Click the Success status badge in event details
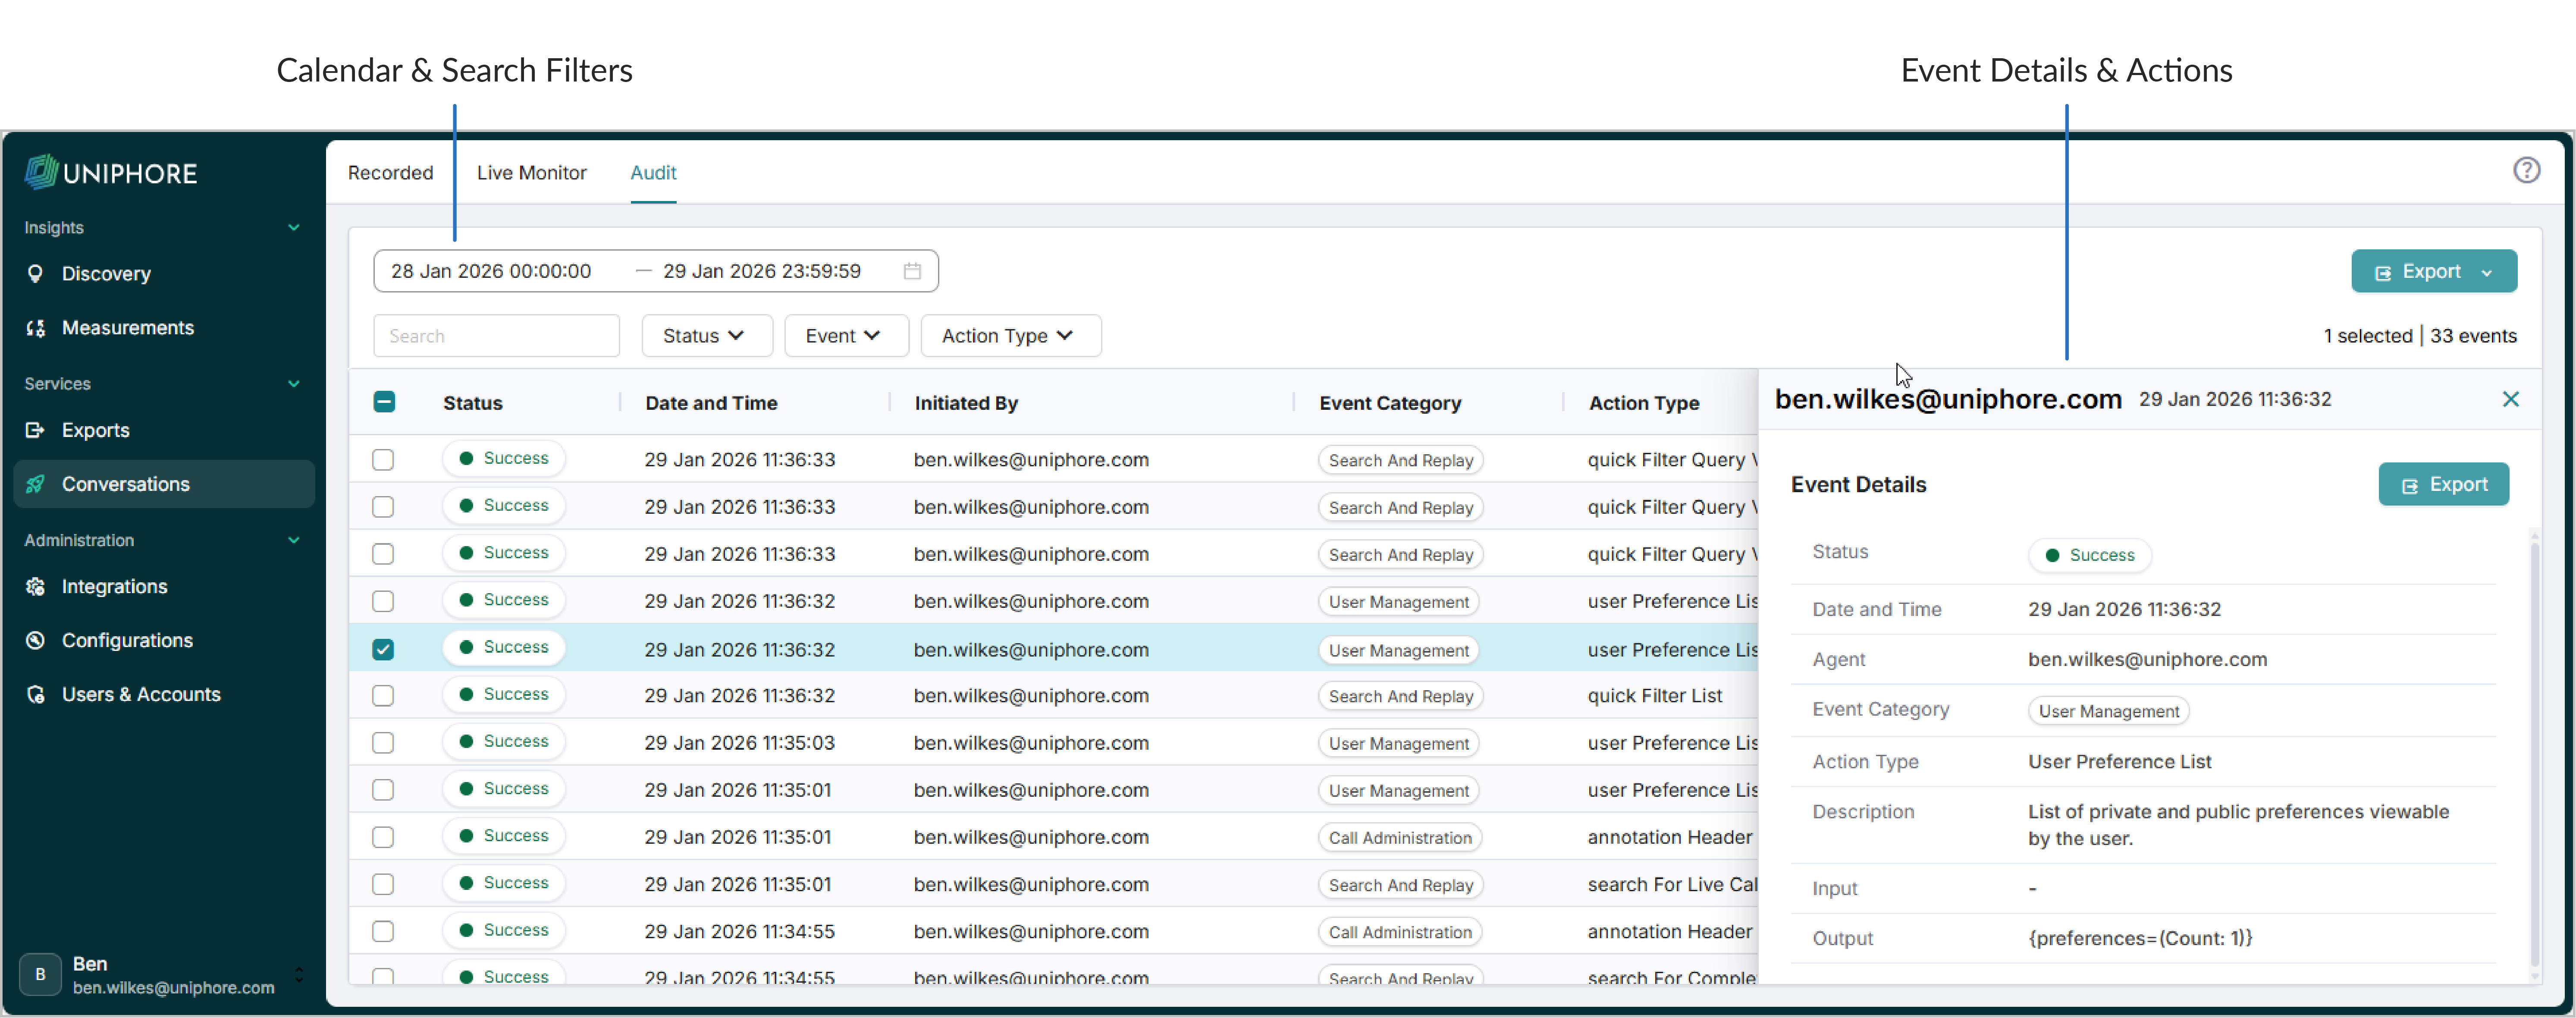 click(x=2090, y=555)
